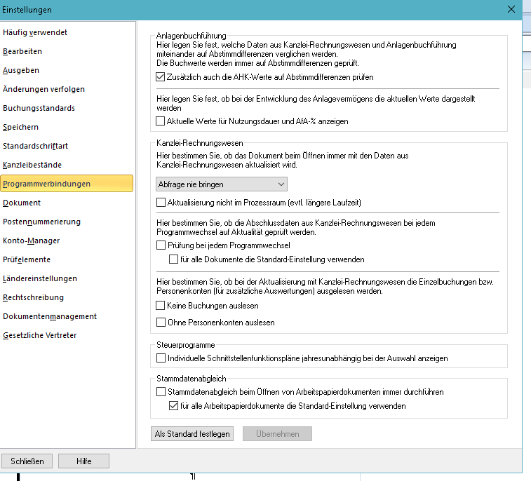531x481 pixels.
Task: Open Hilfe for the settings dialog
Action: point(83,461)
